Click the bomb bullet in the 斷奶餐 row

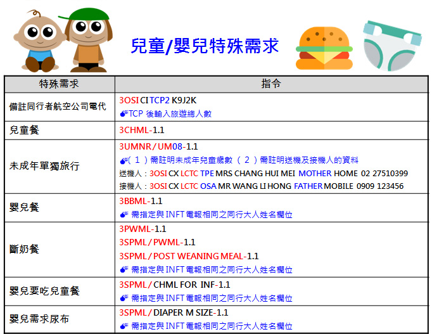(124, 269)
